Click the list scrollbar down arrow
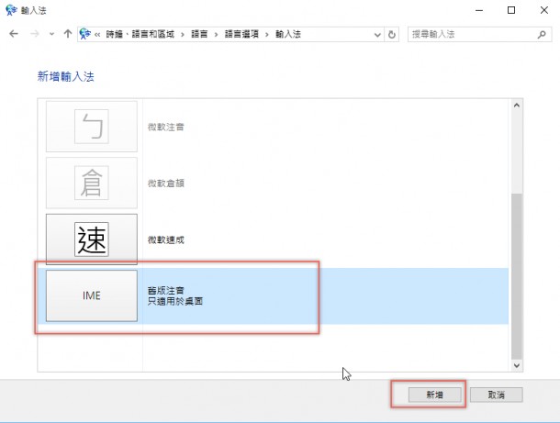The image size is (560, 423). 517,365
